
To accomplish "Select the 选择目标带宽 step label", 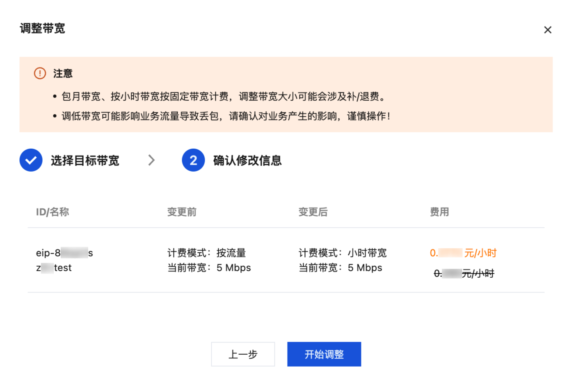I will pos(85,161).
